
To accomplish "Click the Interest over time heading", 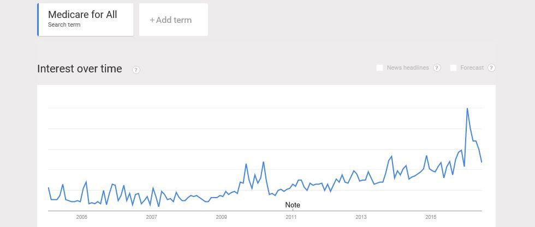I will [80, 69].
